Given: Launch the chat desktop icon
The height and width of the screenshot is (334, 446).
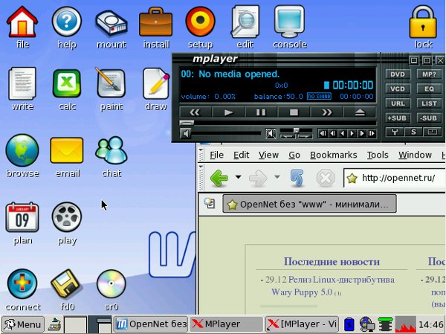Looking at the screenshot, I should tap(111, 150).
